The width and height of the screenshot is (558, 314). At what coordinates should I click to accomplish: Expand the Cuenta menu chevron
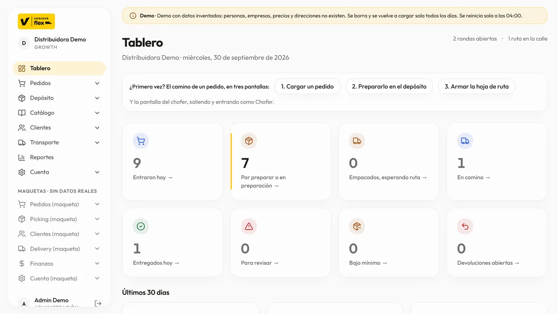pos(97,172)
